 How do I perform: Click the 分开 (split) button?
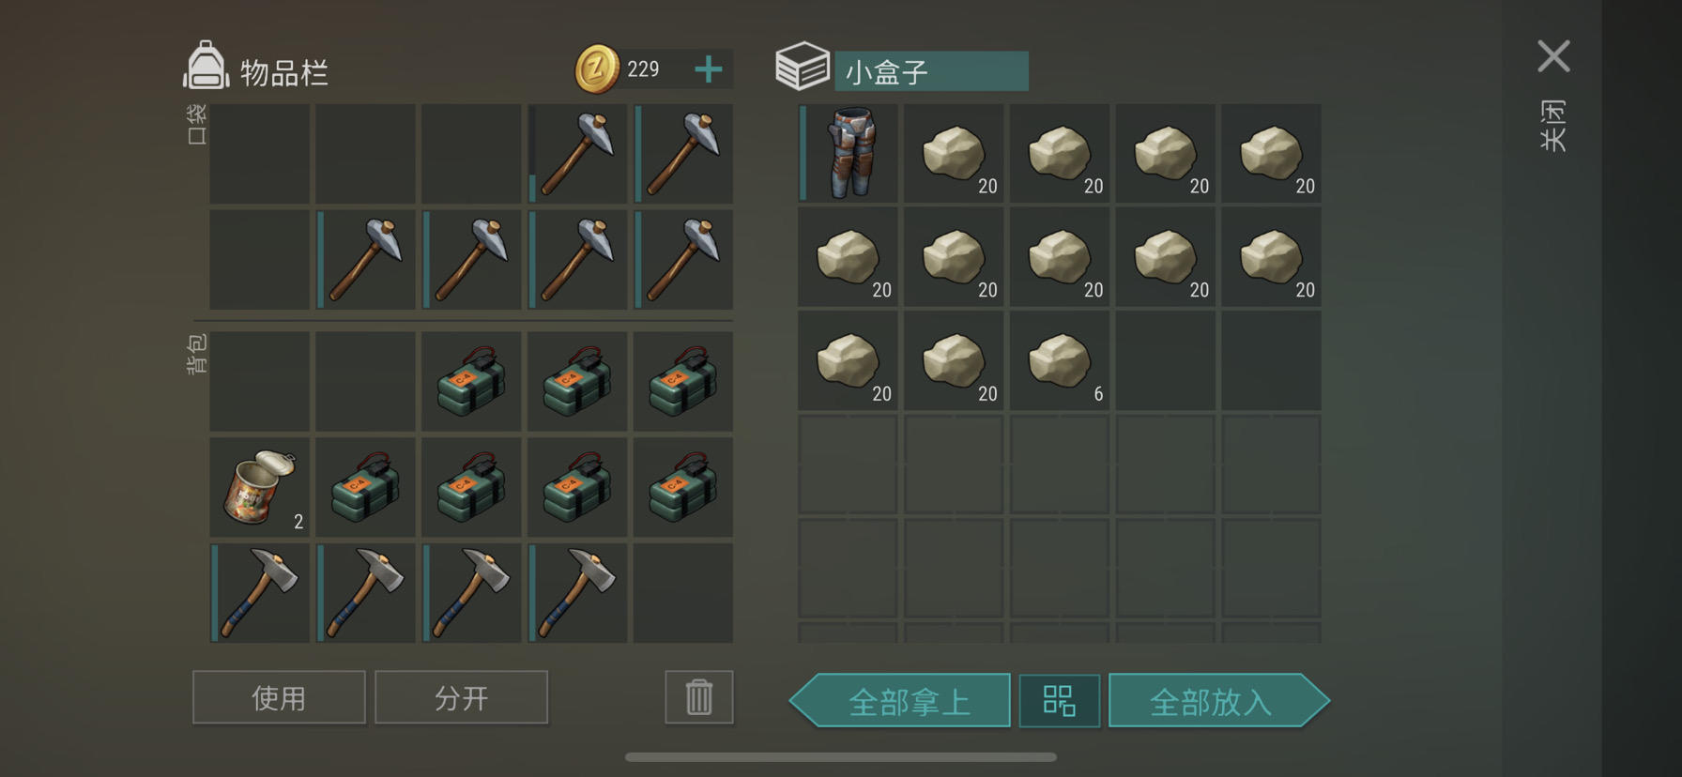point(461,697)
